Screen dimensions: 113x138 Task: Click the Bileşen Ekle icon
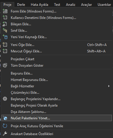[x=5, y=24]
